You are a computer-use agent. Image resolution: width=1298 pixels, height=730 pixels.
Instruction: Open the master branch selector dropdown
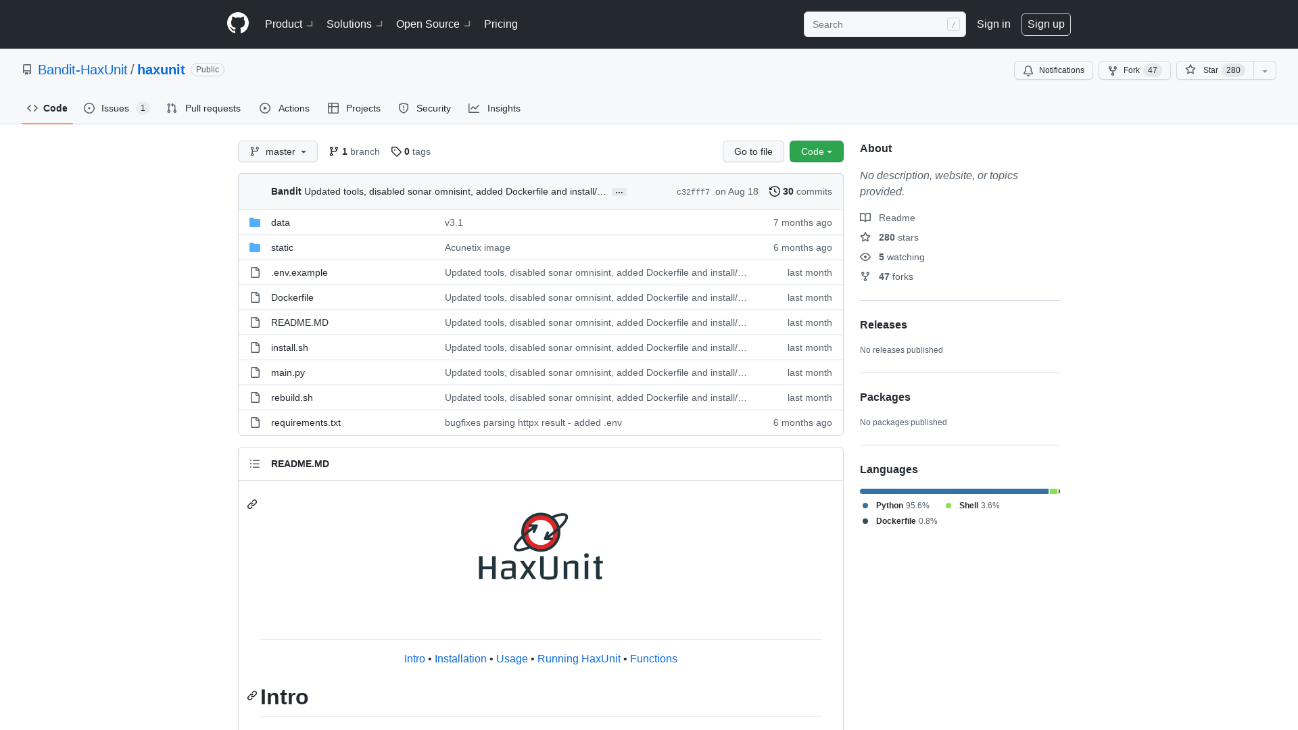[x=278, y=151]
